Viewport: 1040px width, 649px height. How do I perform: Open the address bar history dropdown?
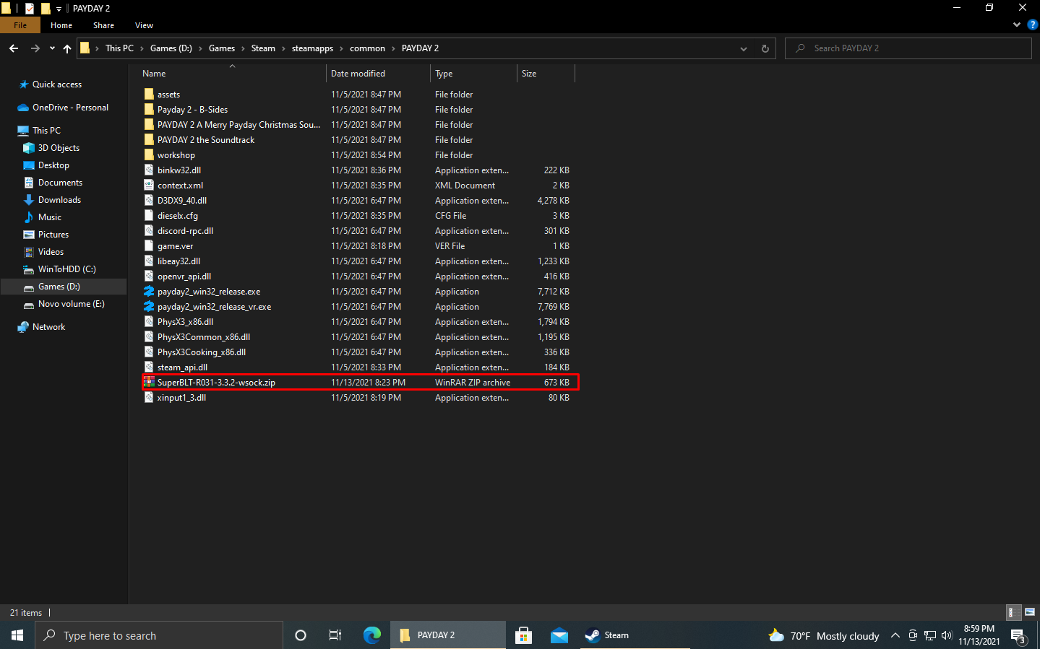(x=744, y=48)
